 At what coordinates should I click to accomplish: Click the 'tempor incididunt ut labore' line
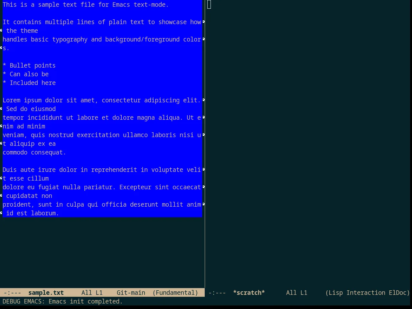[102, 117]
